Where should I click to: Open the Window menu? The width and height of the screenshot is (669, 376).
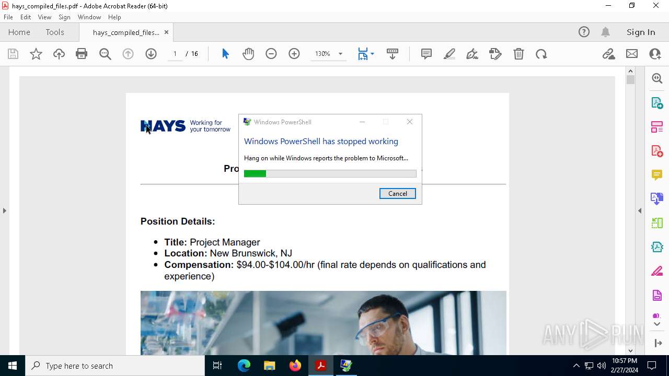tap(89, 17)
